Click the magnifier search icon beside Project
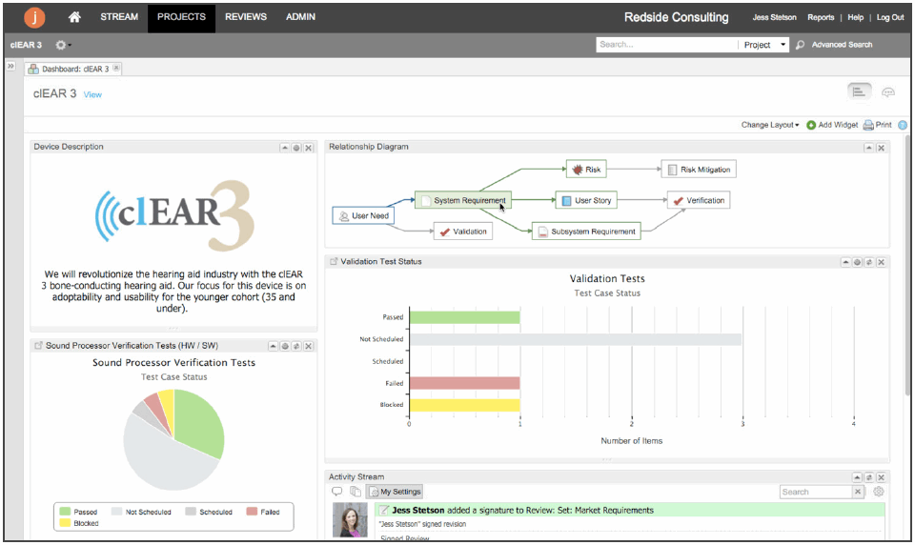This screenshot has width=915, height=545. pyautogui.click(x=800, y=45)
